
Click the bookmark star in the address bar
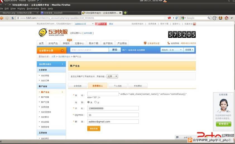point(165,18)
